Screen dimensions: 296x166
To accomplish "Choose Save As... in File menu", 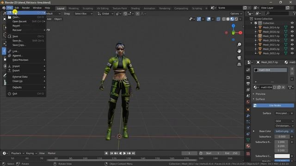I will click(26, 41).
